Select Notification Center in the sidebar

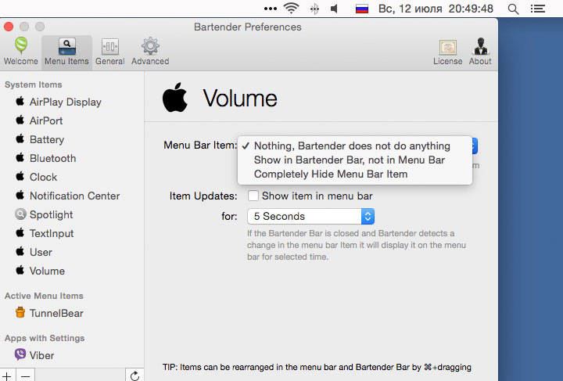pyautogui.click(x=67, y=196)
